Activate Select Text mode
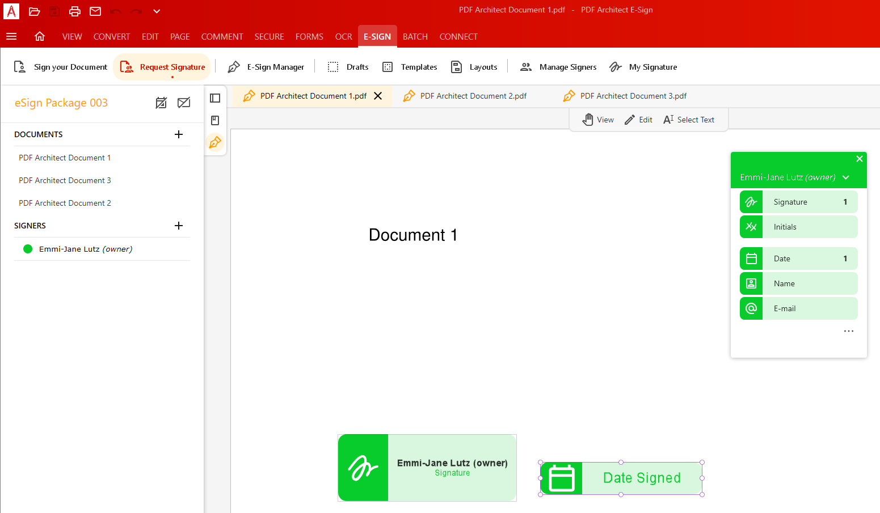This screenshot has width=880, height=513. pos(689,120)
